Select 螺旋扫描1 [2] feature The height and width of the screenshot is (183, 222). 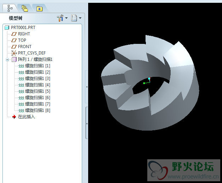pos(38,72)
